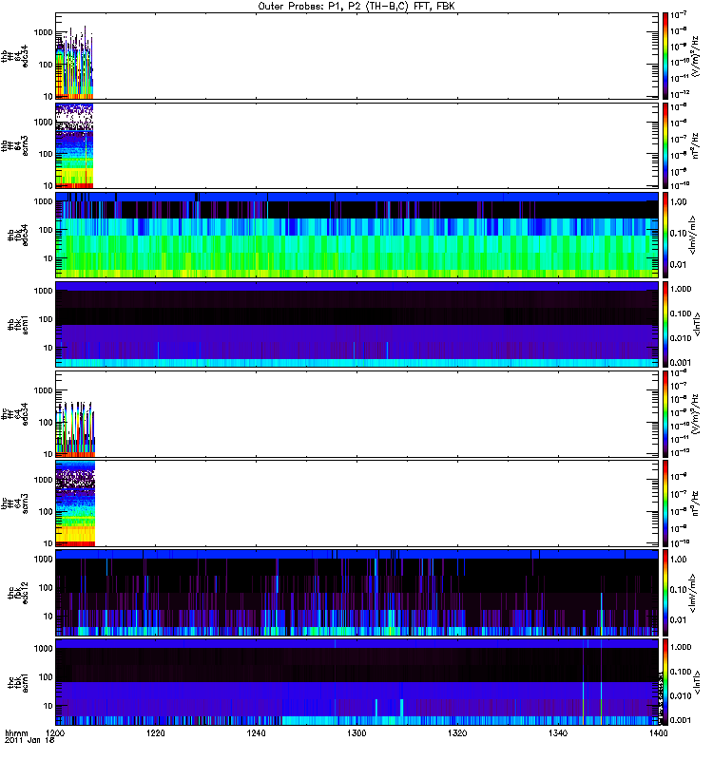Click the '1300' time axis label
713x760 pixels.
(356, 732)
